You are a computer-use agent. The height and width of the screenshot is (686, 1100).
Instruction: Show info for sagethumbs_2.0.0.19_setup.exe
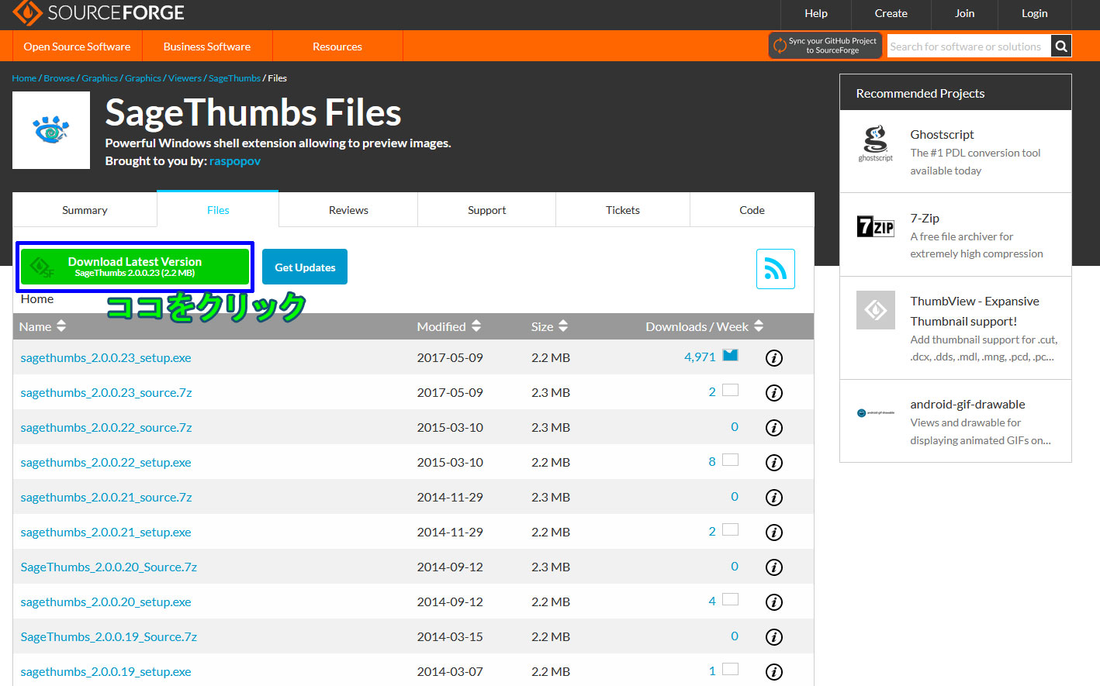coord(774,672)
